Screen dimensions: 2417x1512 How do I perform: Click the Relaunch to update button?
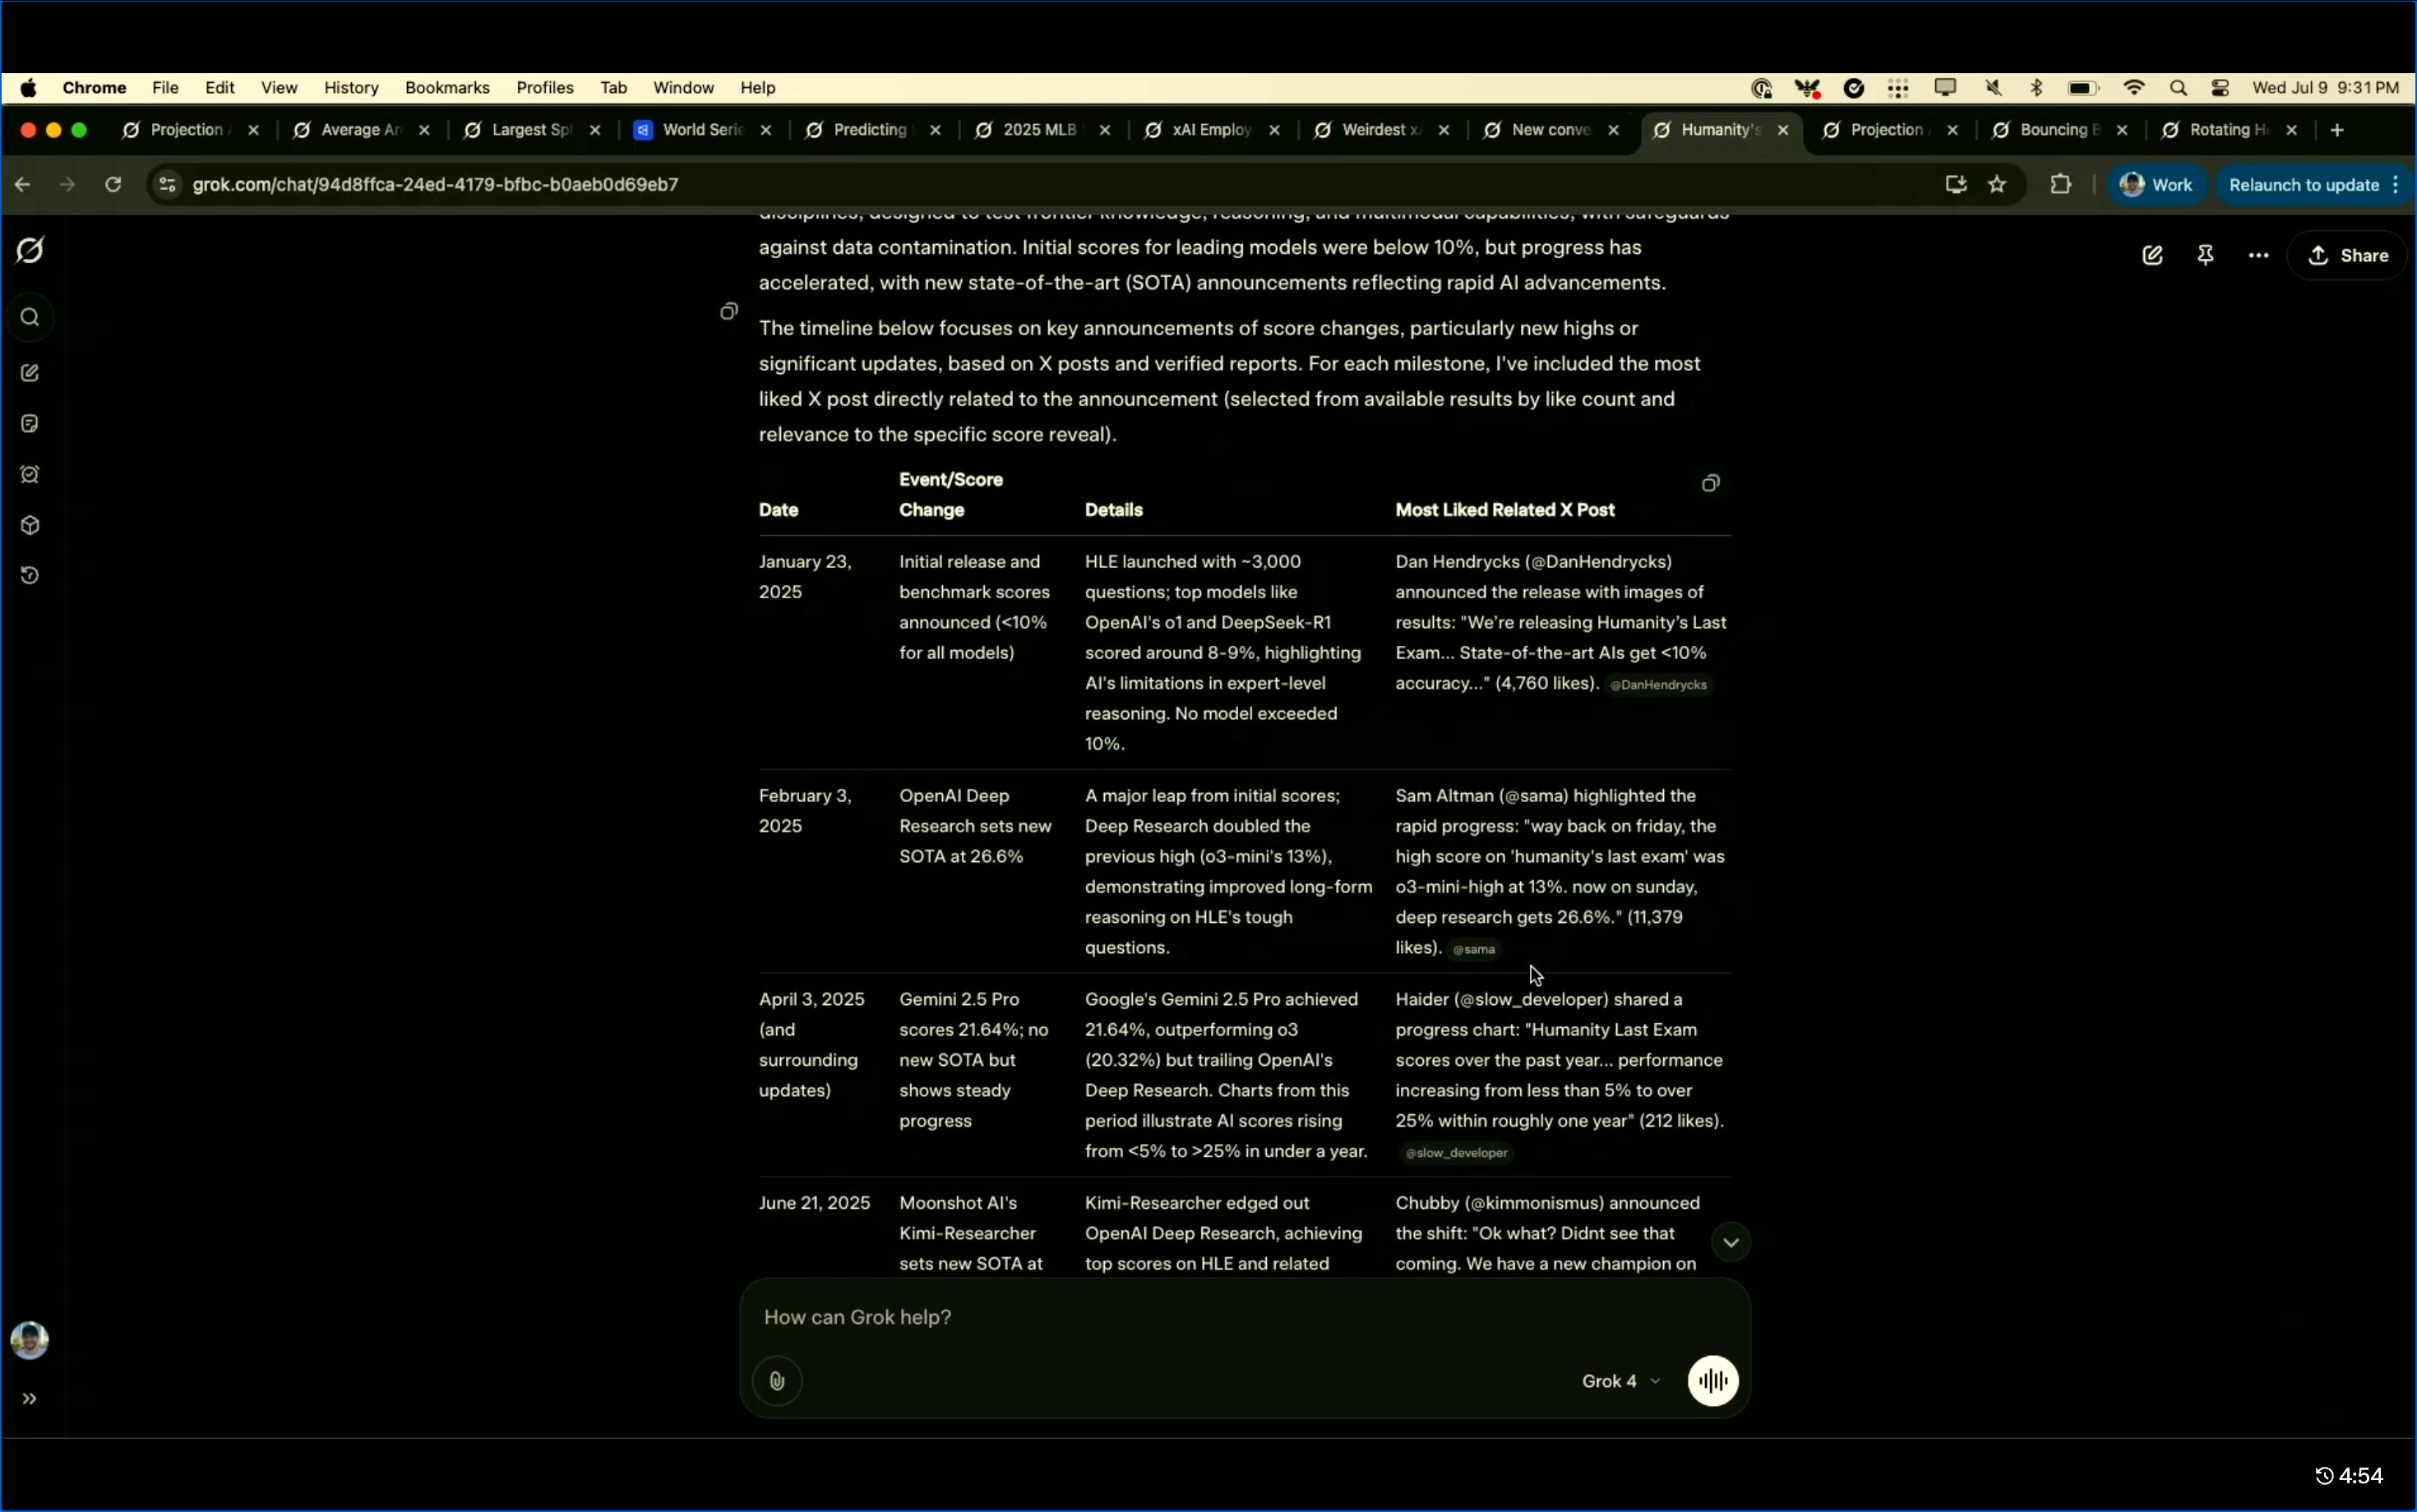2305,185
